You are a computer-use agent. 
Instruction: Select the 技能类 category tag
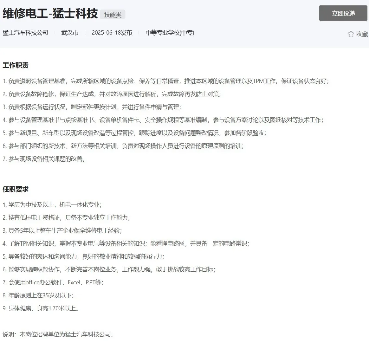click(113, 15)
